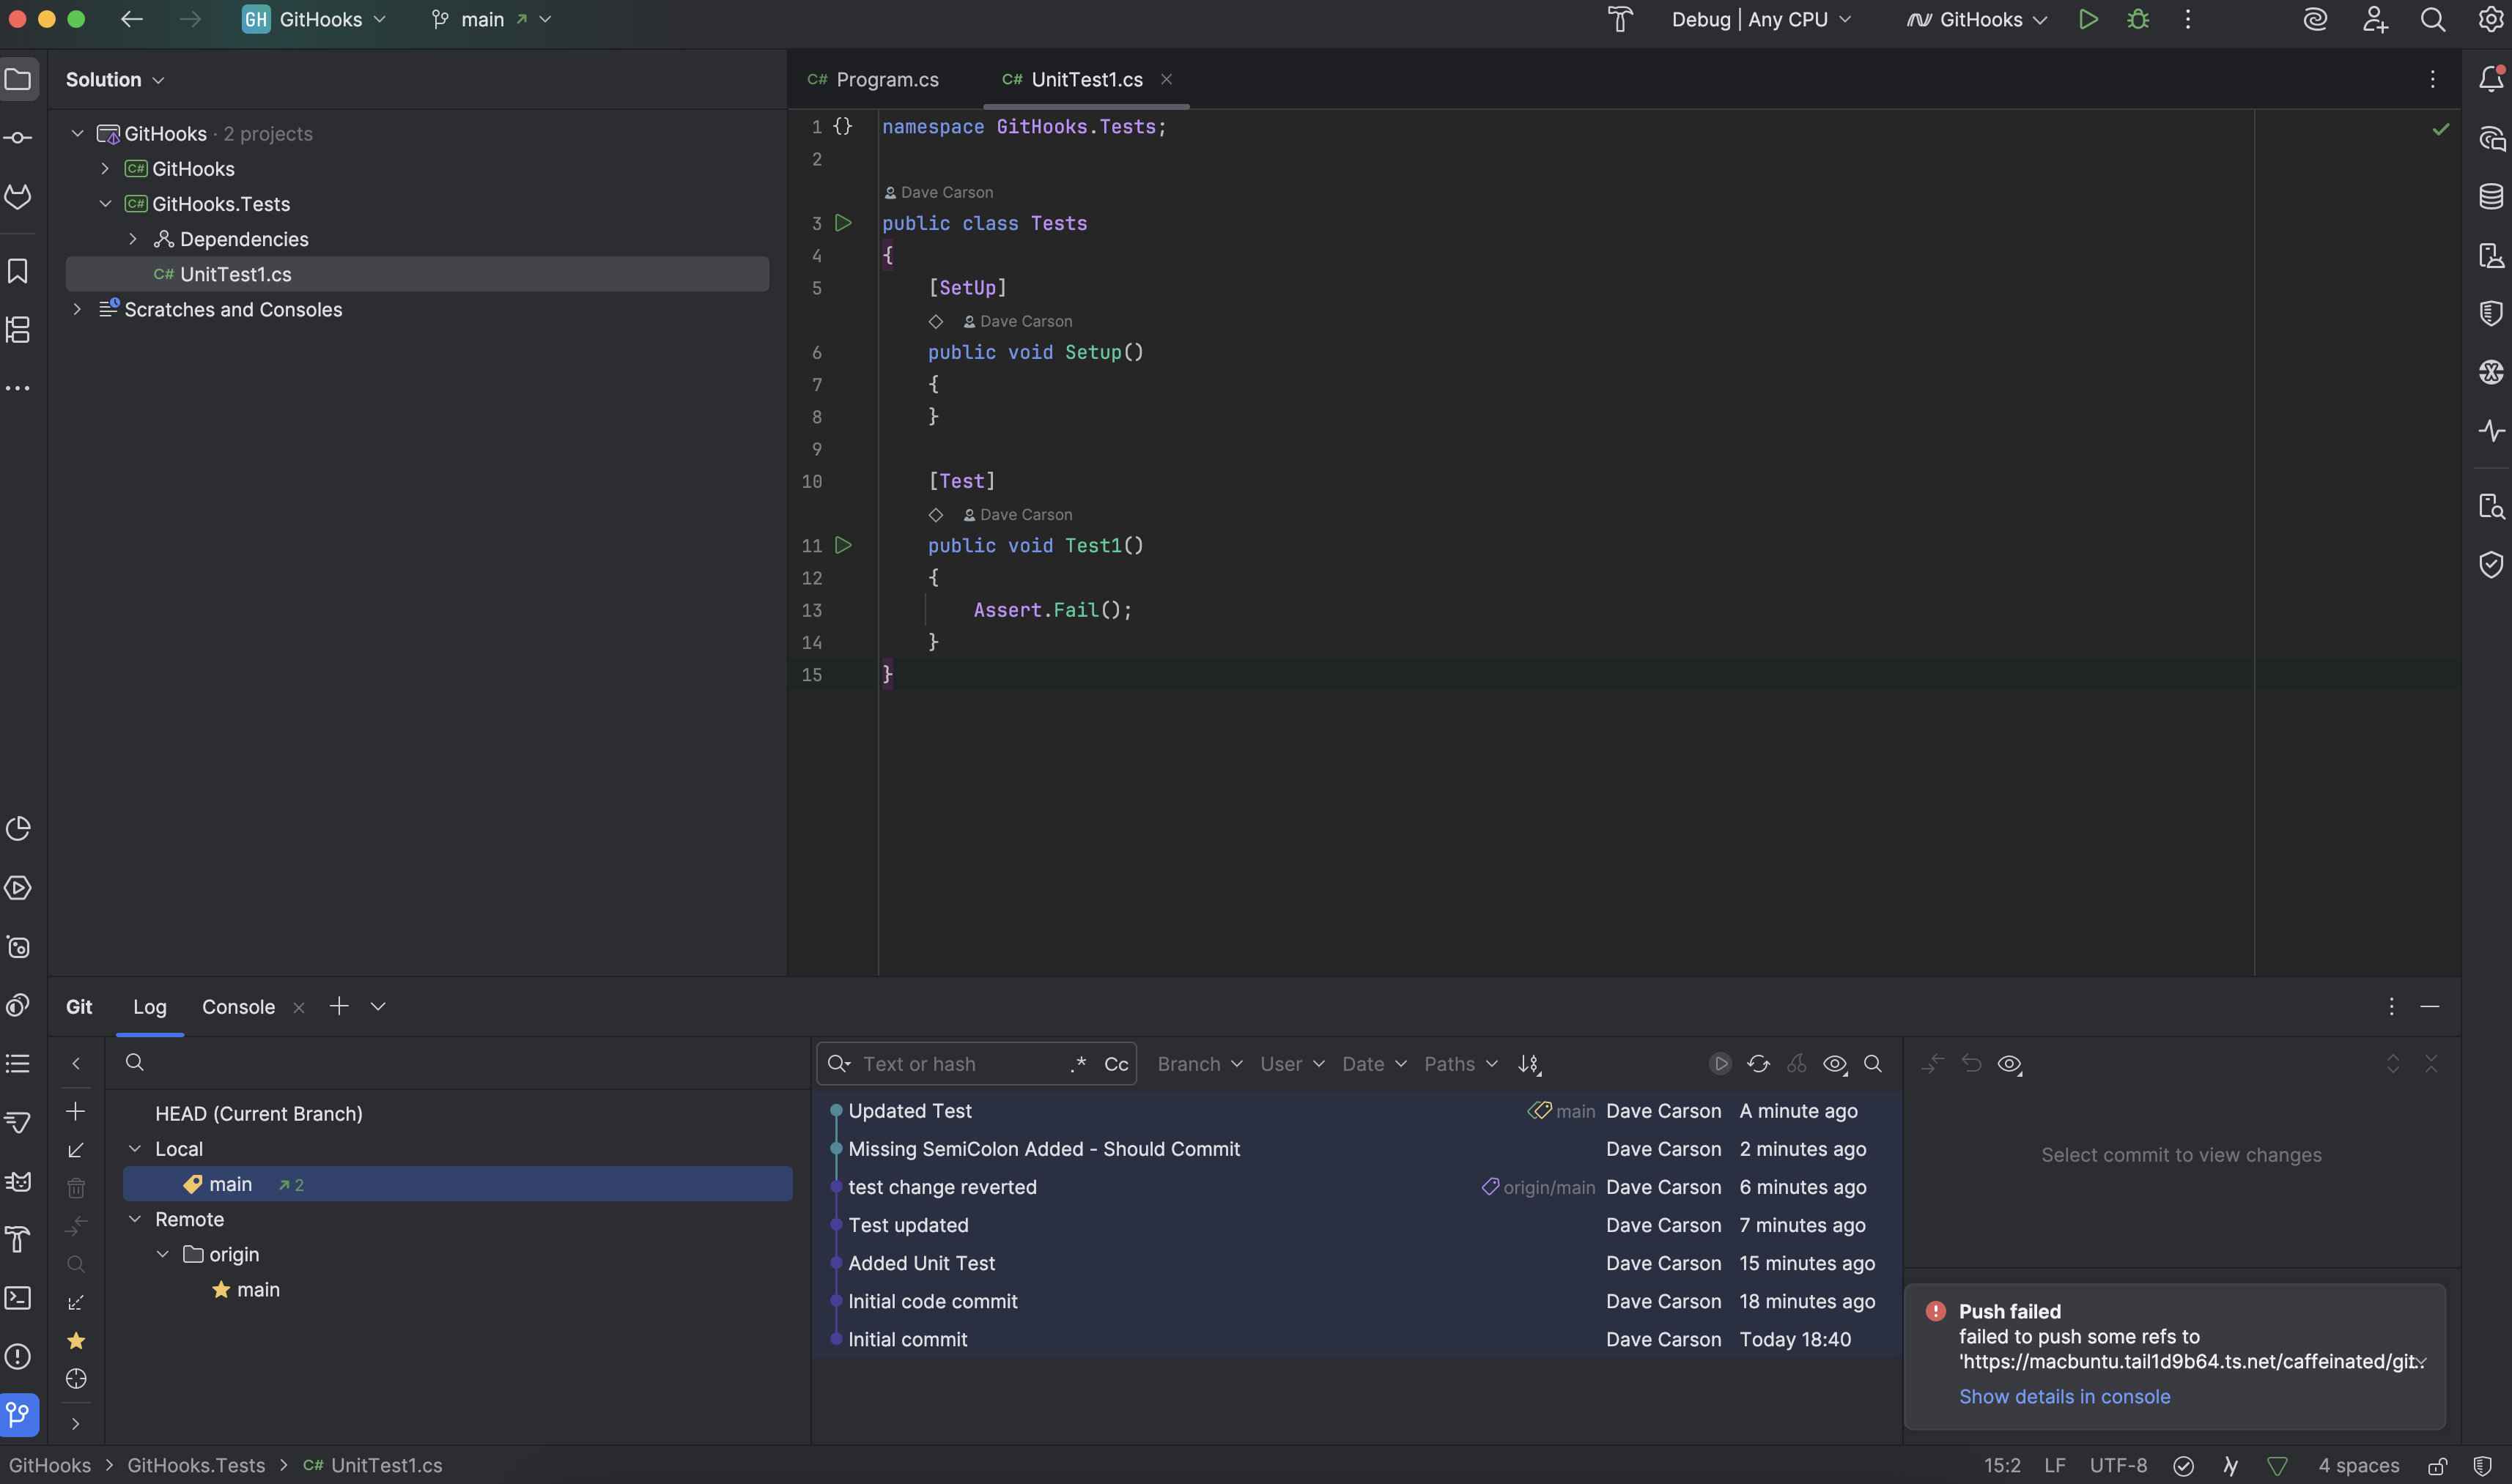Select the local main branch in the branches tree
Viewport: 2512px width, 1484px height.
tap(457, 1184)
